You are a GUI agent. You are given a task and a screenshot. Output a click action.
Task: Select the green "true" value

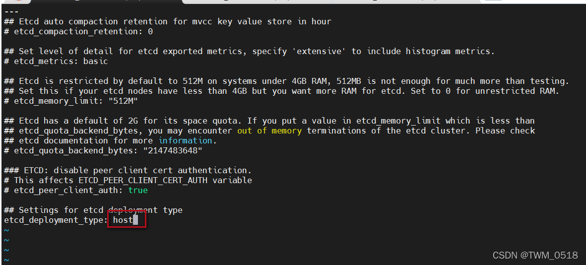tap(137, 190)
